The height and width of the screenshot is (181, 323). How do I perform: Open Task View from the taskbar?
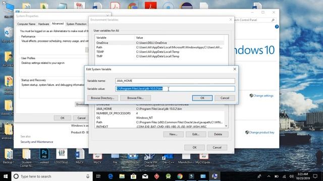tap(98, 176)
